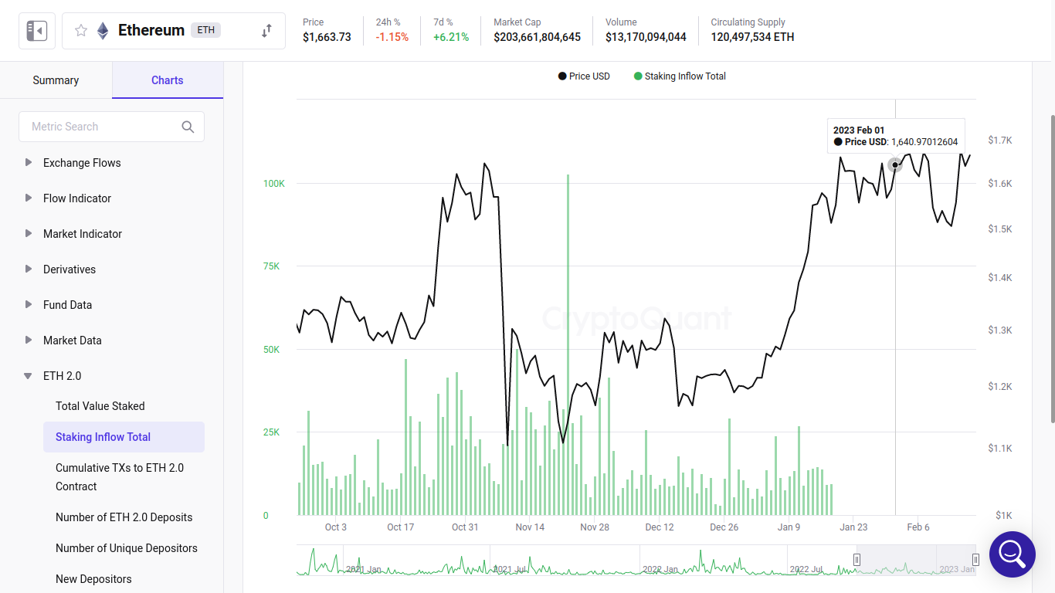This screenshot has height=593, width=1055.
Task: Click the magnifier icon in Metric Search
Action: coord(188,127)
